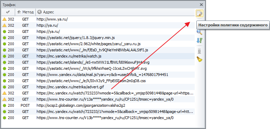Select the tns-counter V13b request row
270x129 pixels.
coord(98,118)
